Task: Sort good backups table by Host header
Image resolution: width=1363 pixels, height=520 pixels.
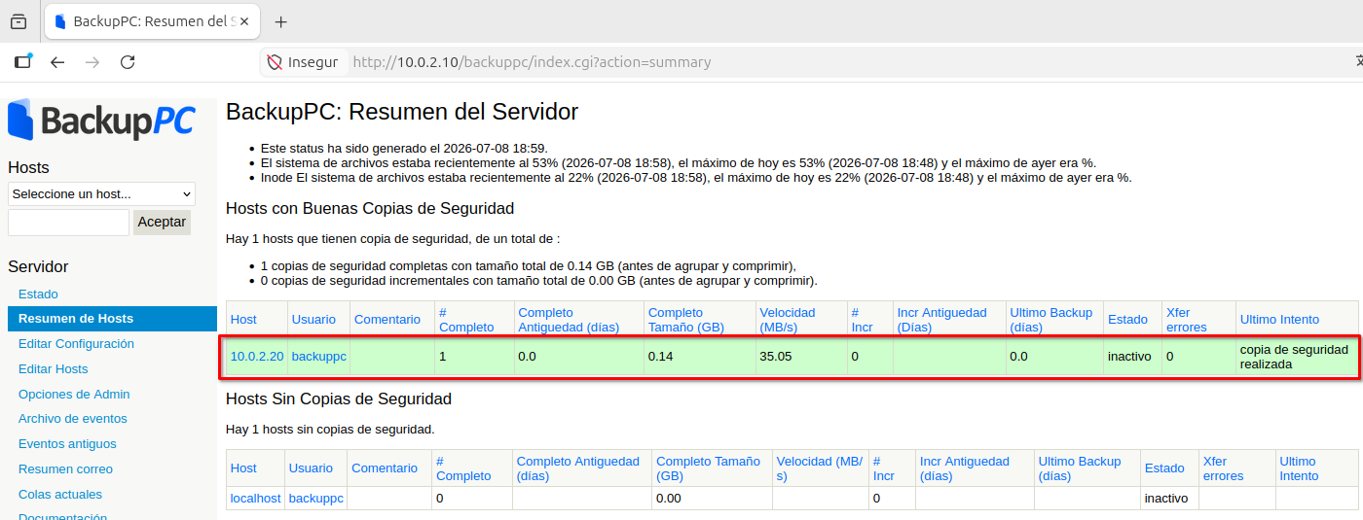Action: tap(243, 320)
